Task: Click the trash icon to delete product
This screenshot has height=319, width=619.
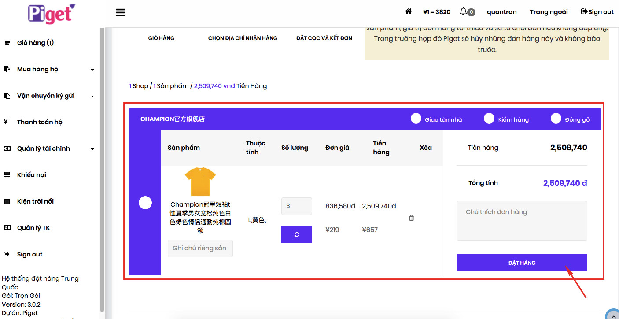Action: point(411,218)
